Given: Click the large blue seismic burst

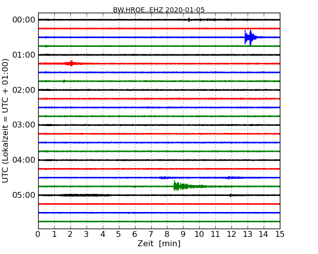Looking at the screenshot, I should point(251,38).
